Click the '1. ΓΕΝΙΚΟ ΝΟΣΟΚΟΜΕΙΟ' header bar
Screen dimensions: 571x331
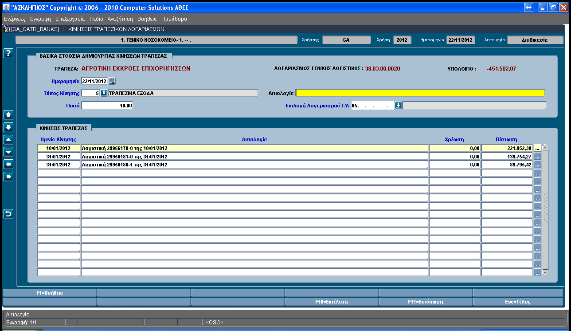point(156,40)
